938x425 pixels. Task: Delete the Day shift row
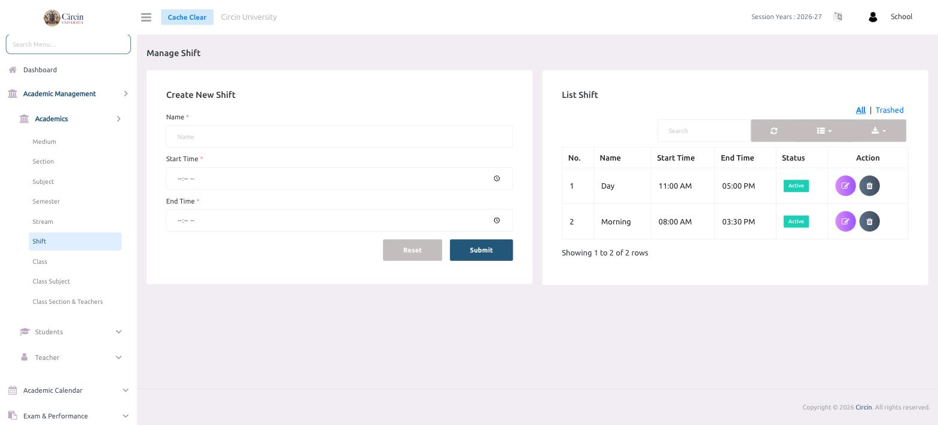click(x=870, y=186)
